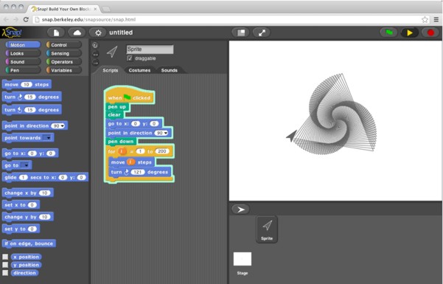
Task: Click the red stop button
Action: pos(430,32)
